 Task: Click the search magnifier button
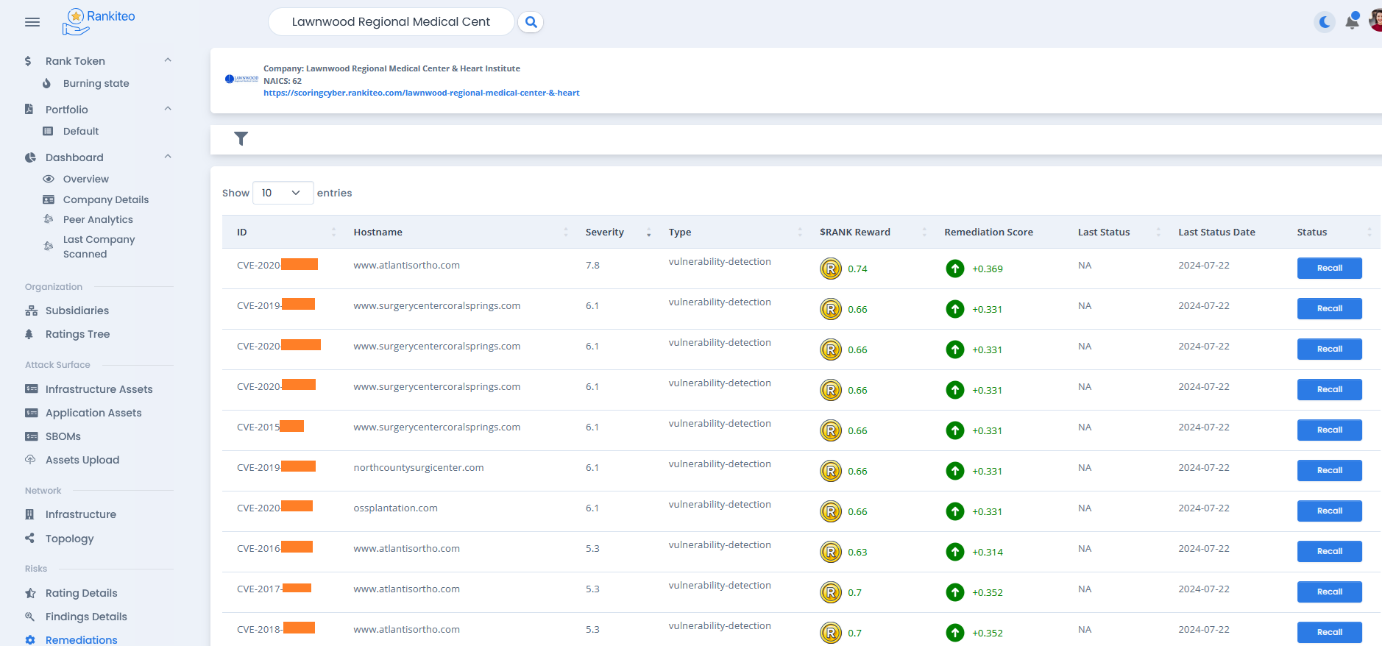(531, 22)
